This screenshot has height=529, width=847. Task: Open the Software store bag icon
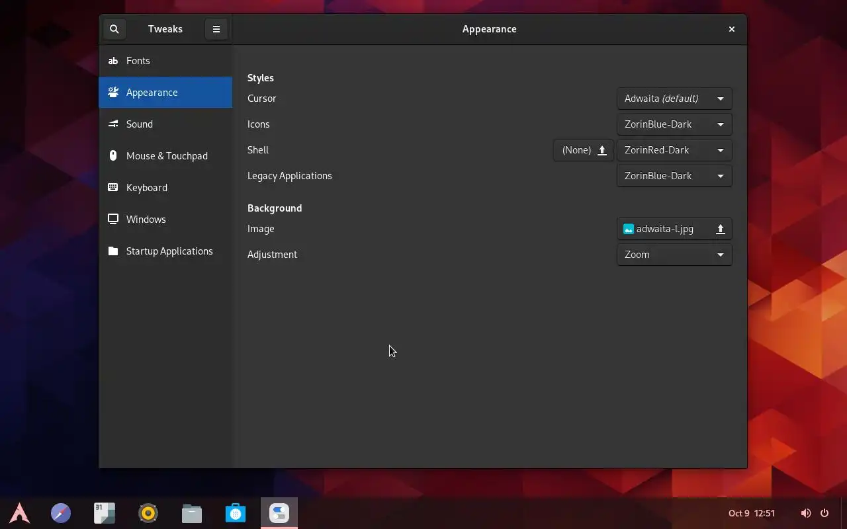click(236, 513)
